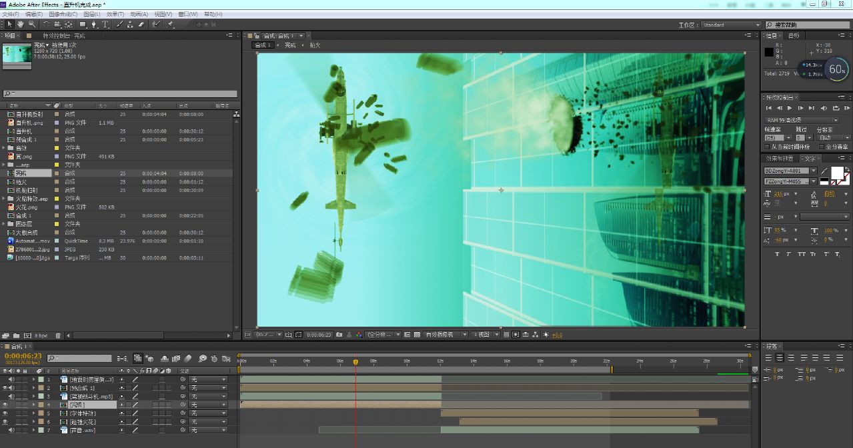Image resolution: width=853 pixels, height=448 pixels.
Task: Mute audio of layer 7 wav
Action: [x=12, y=431]
